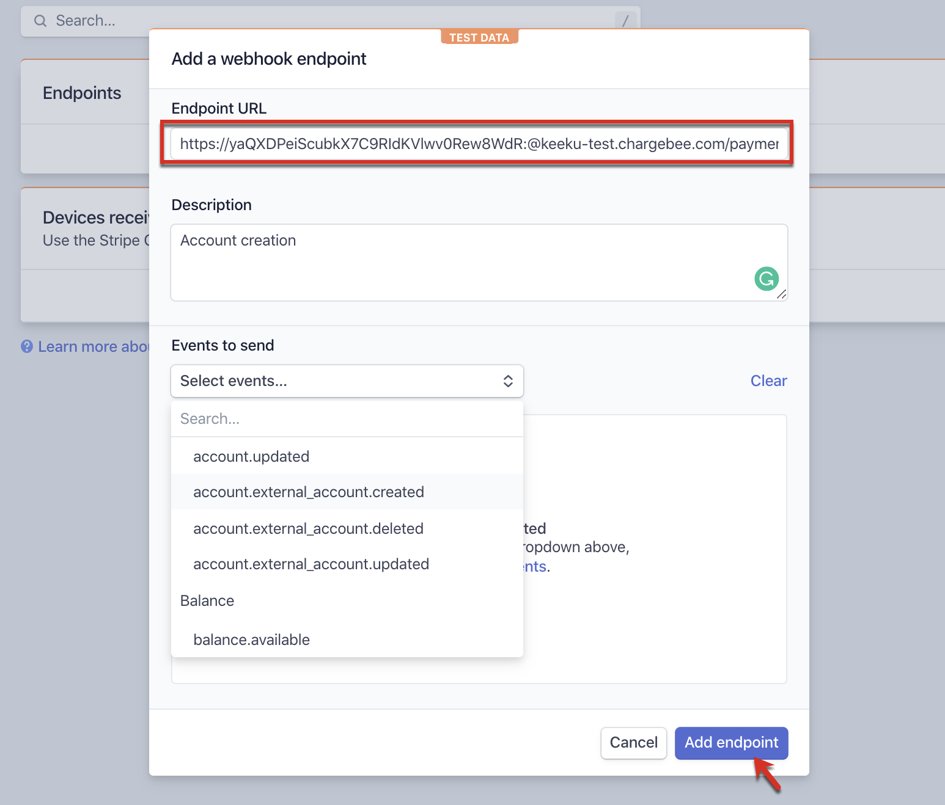Select account.updated event option

pyautogui.click(x=251, y=456)
